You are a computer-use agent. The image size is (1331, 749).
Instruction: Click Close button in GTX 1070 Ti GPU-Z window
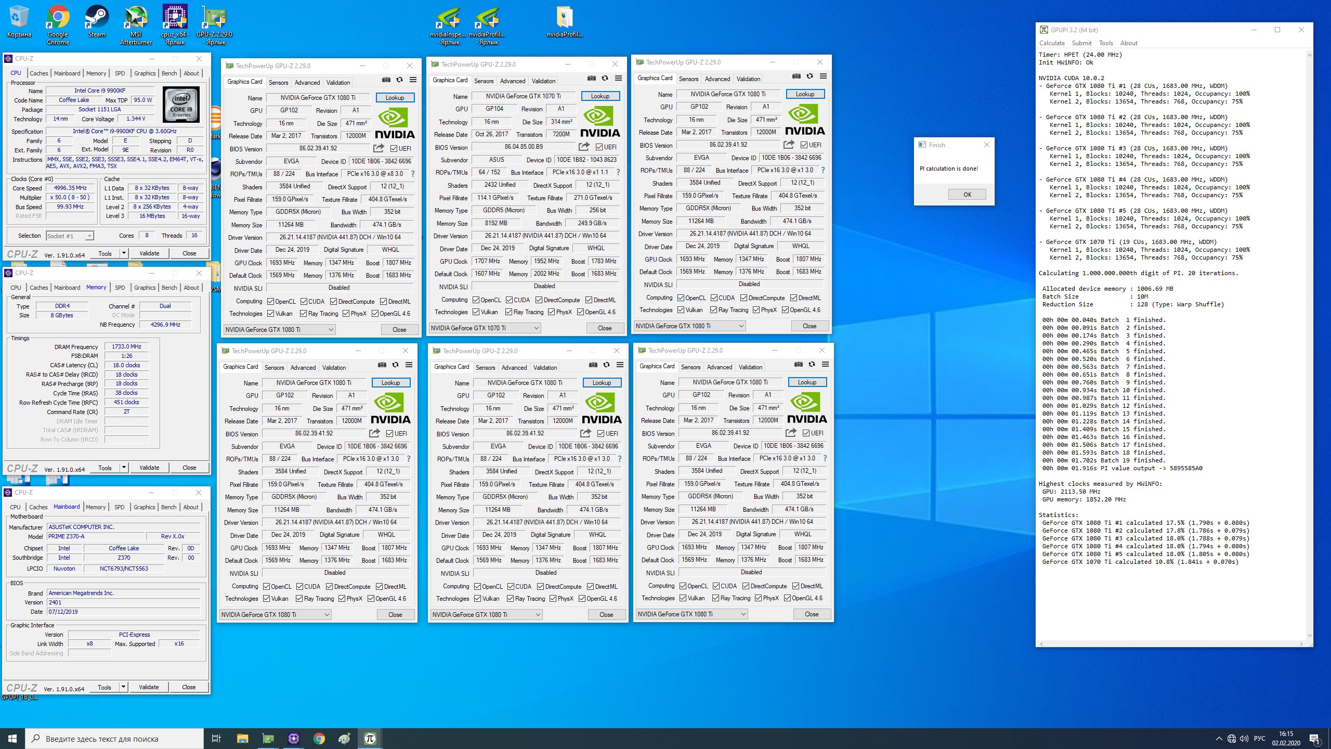point(605,328)
